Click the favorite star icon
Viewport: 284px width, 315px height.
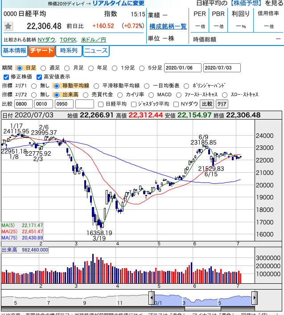coord(8,26)
